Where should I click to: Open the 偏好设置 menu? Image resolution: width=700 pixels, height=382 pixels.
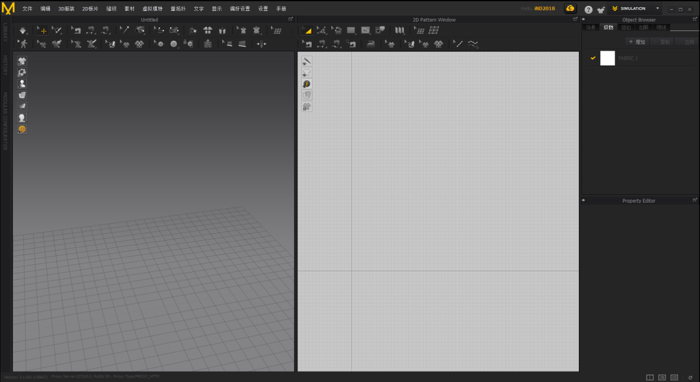[240, 9]
